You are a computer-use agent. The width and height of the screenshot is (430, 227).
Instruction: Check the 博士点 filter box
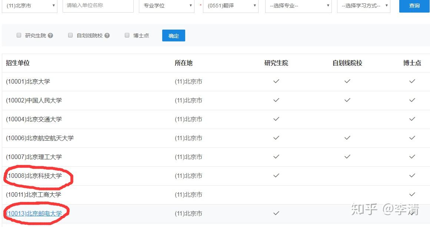(x=127, y=35)
